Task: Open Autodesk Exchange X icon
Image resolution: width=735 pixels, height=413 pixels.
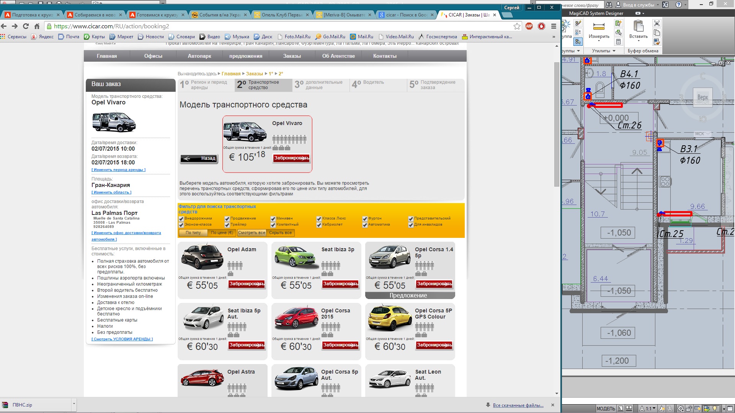Action: pyautogui.click(x=665, y=5)
